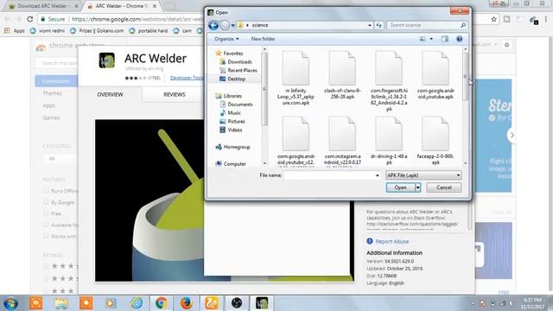Open the xiomi redmi bookmark
553x311 pixels.
48,31
